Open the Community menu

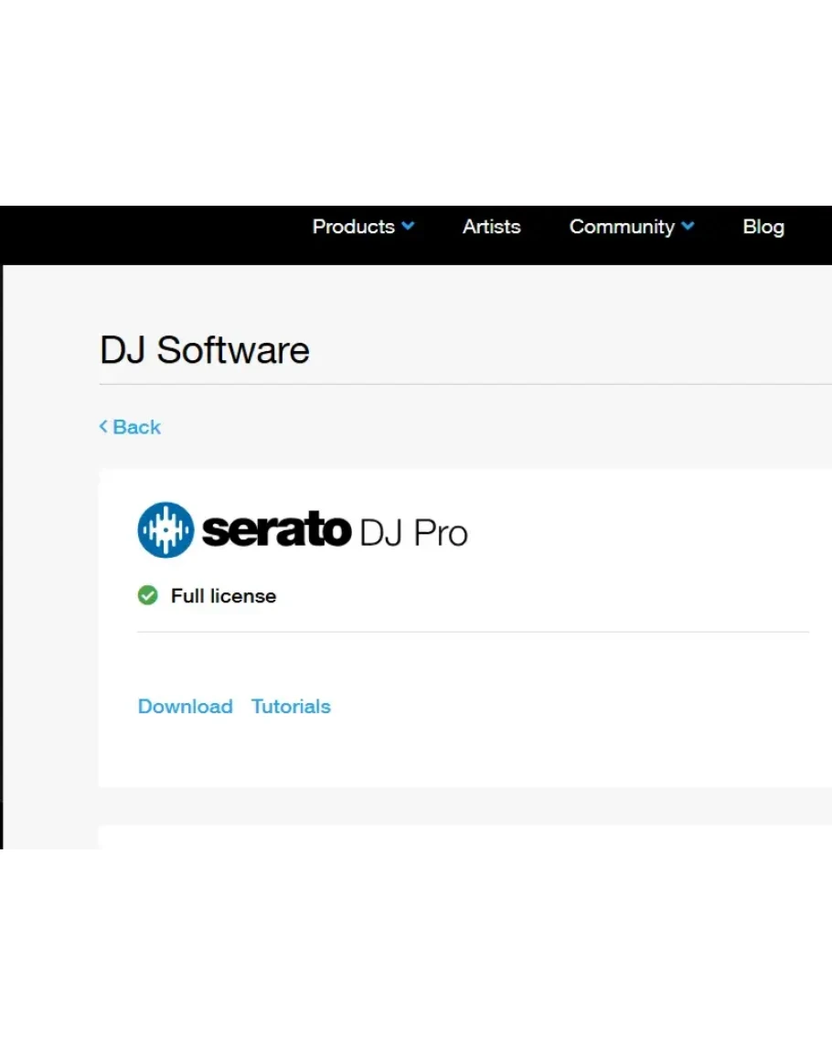point(622,227)
